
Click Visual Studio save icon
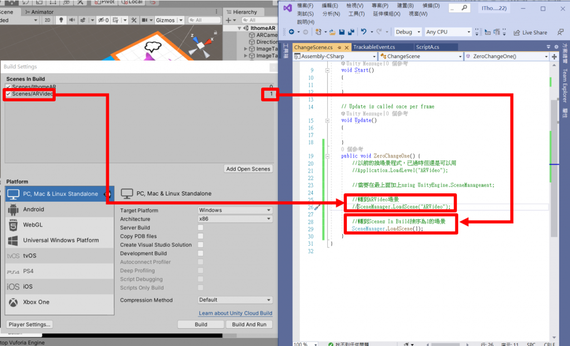pos(342,32)
